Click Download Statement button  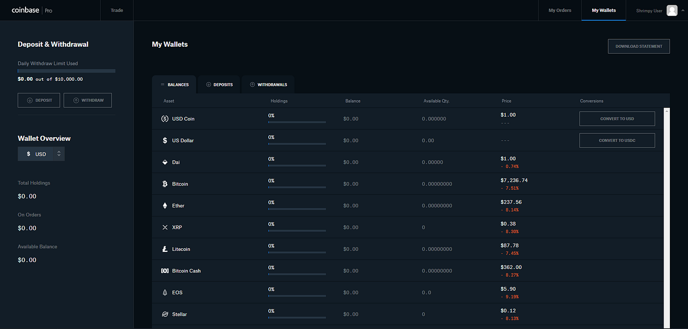point(639,46)
